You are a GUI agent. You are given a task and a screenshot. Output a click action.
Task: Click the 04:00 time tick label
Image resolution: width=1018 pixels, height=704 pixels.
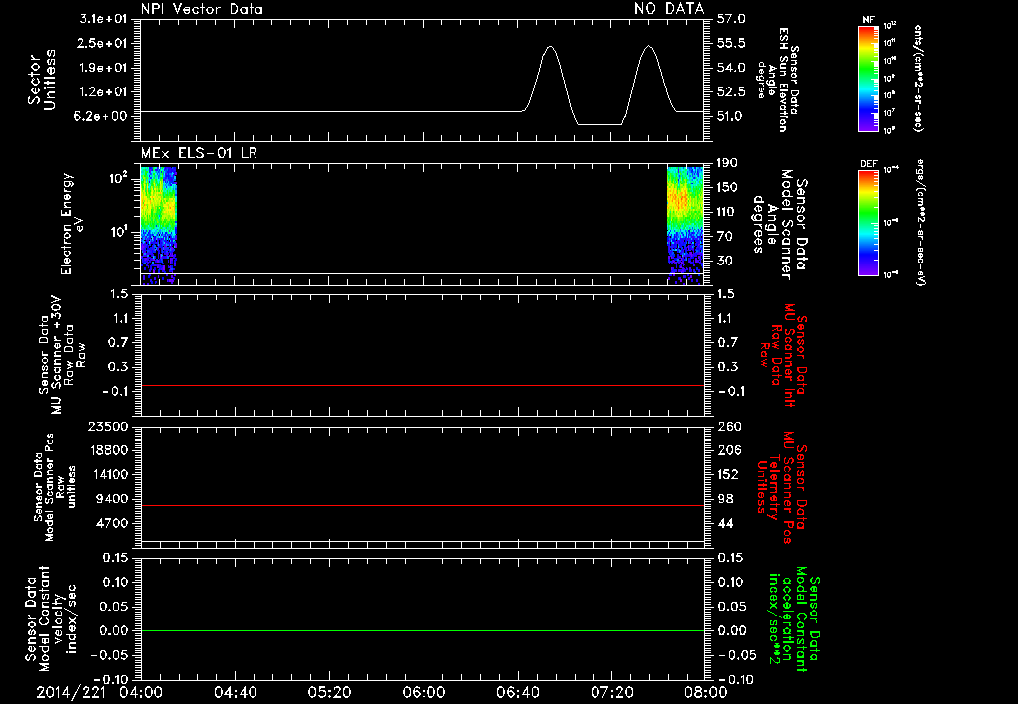141,692
